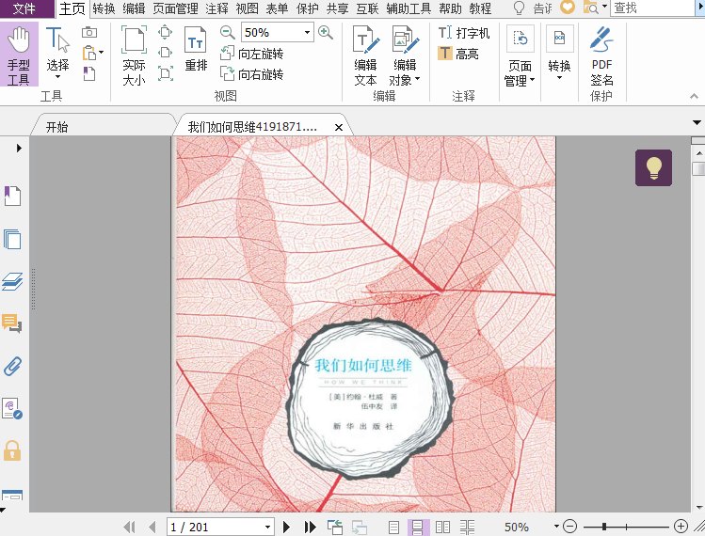Enable continuous facing view mode
Image resolution: width=705 pixels, height=536 pixels.
coord(467,527)
